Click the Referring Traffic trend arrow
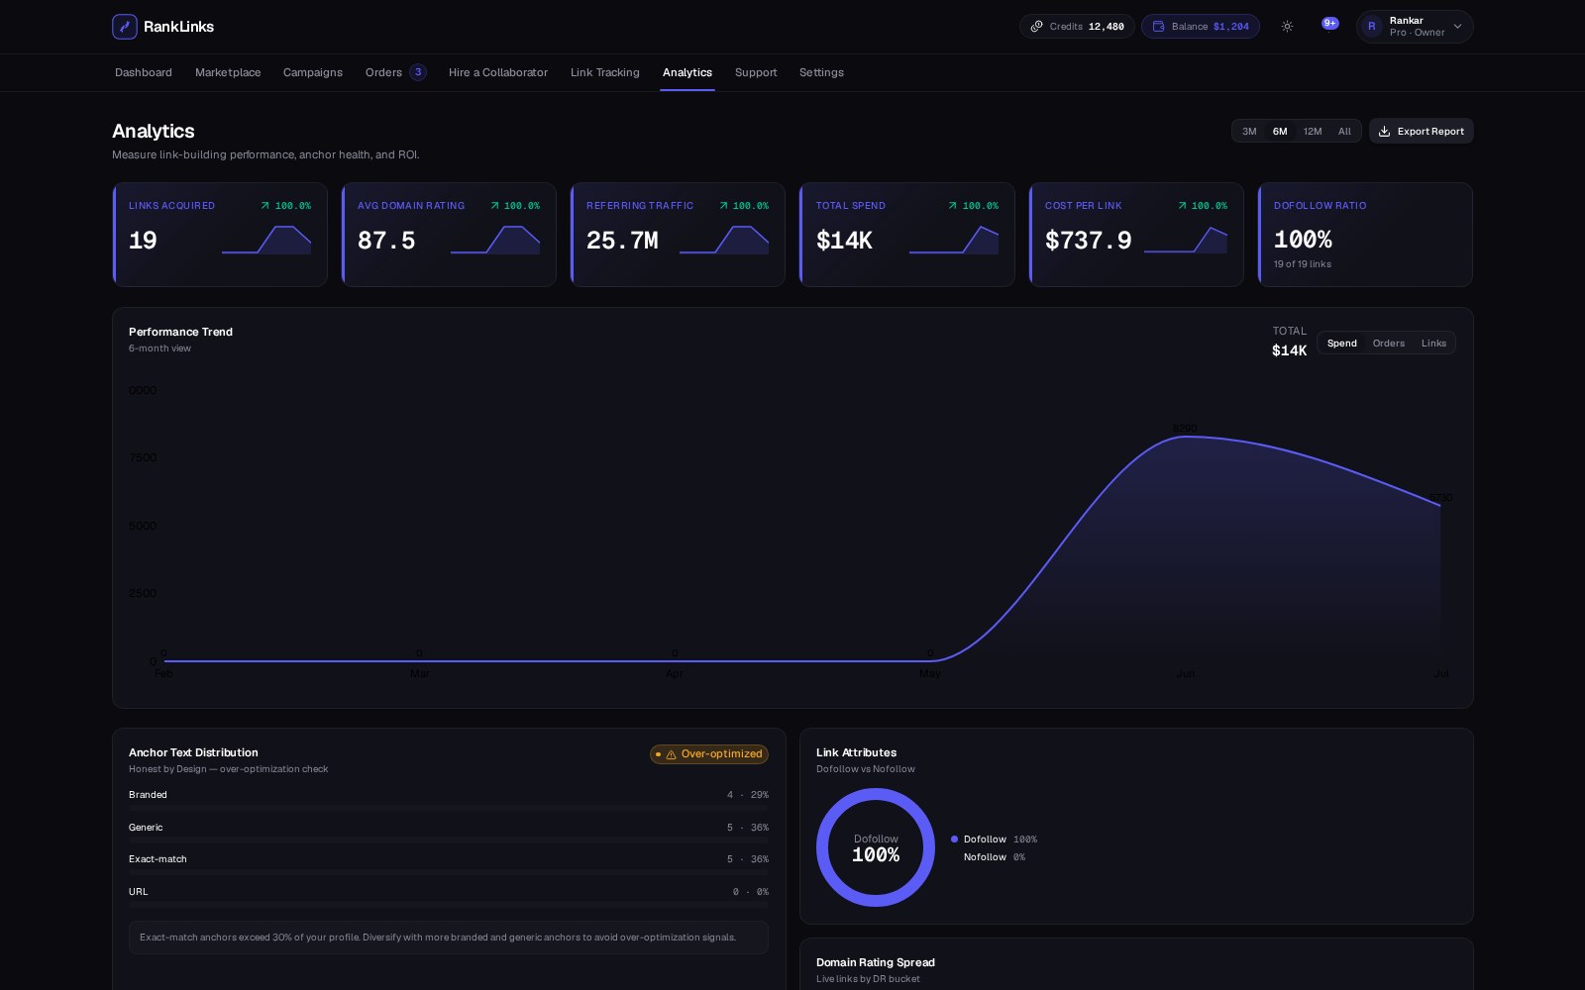Image resolution: width=1585 pixels, height=990 pixels. 723,206
